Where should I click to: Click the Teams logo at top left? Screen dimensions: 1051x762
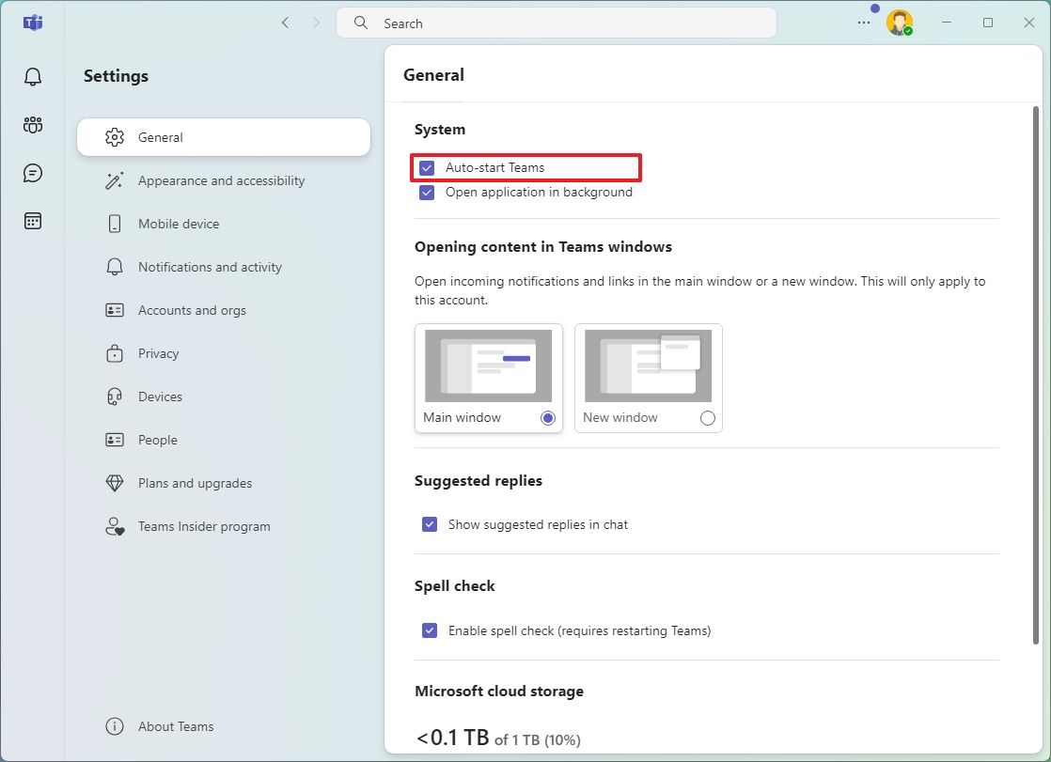click(x=32, y=23)
